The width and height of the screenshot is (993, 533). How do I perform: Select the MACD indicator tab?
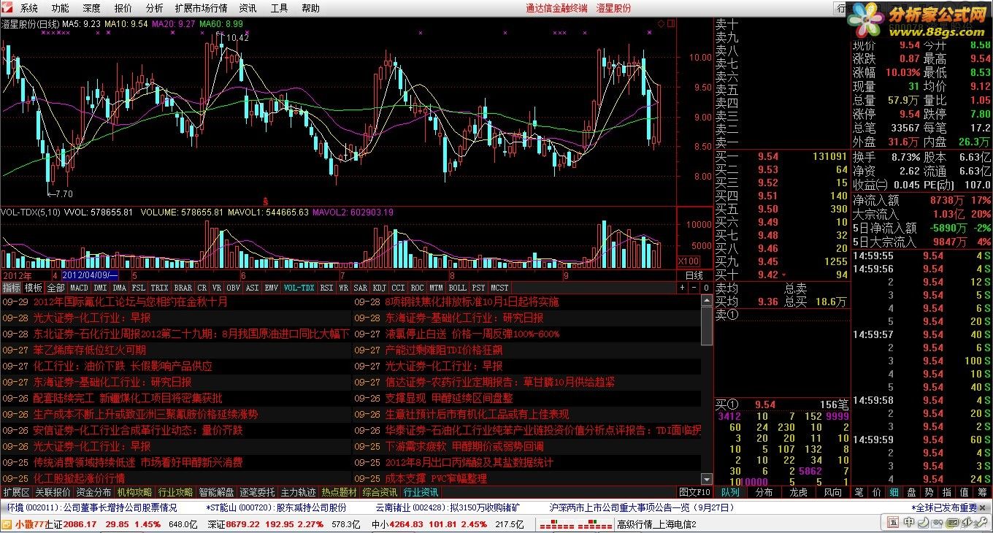coord(79,288)
